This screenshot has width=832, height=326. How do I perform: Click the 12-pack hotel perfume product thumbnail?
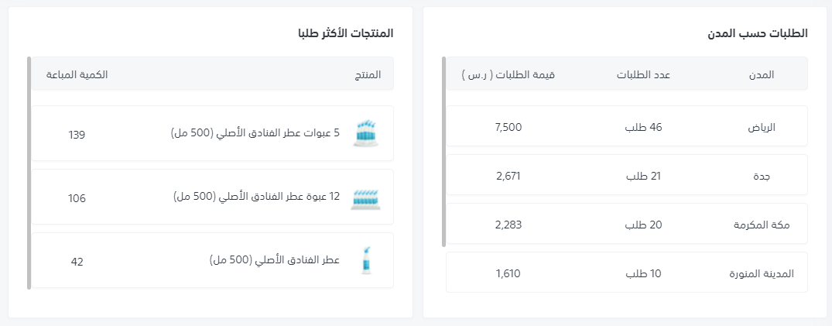(x=366, y=197)
